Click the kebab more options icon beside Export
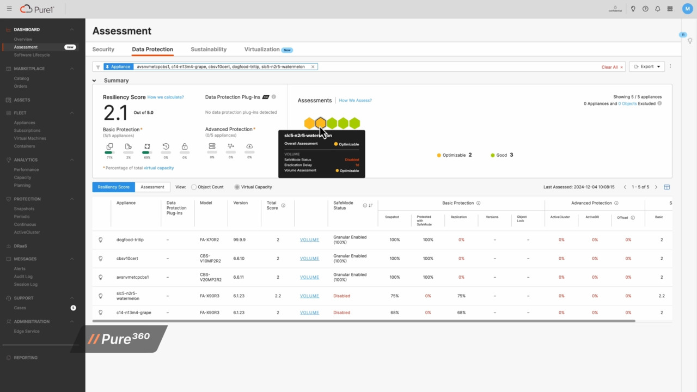This screenshot has width=697, height=392. (x=670, y=66)
